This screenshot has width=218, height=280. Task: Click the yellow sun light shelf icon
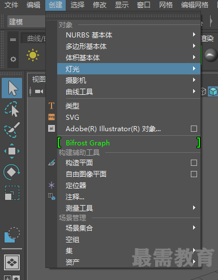click(33, 55)
